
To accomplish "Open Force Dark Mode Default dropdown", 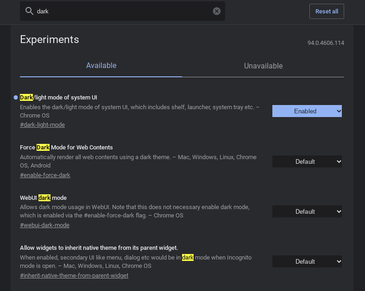I will click(x=307, y=161).
